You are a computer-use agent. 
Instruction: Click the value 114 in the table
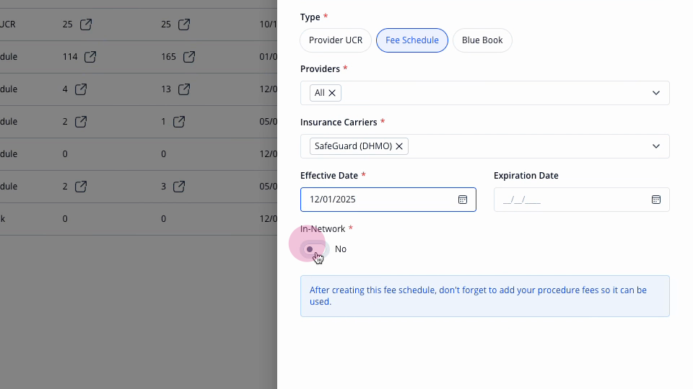[70, 57]
